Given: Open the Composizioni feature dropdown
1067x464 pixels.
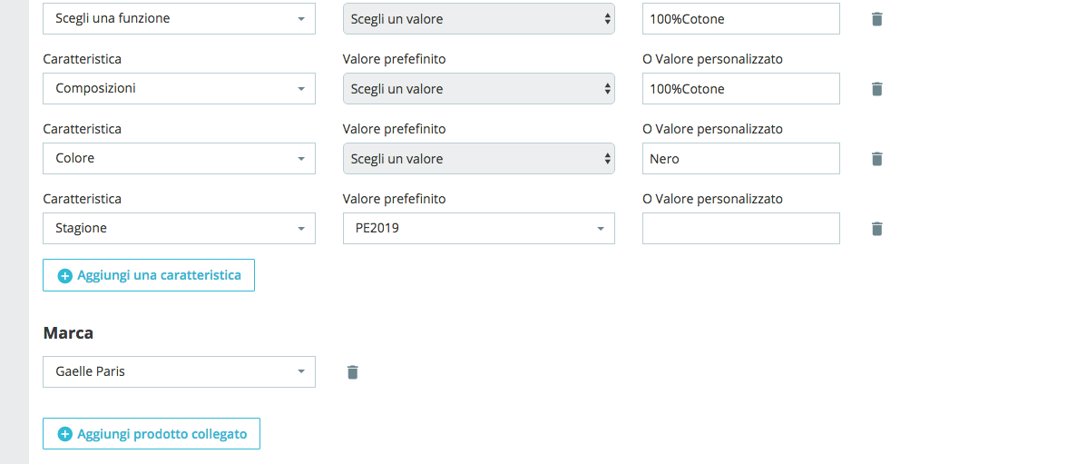Looking at the screenshot, I should click(x=179, y=89).
